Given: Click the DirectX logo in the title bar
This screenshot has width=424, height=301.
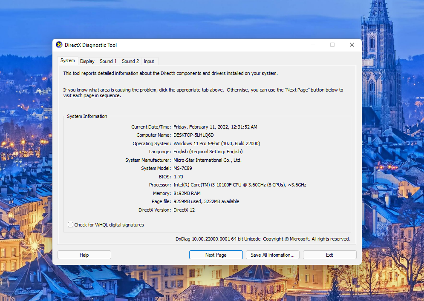Looking at the screenshot, I should 59,45.
